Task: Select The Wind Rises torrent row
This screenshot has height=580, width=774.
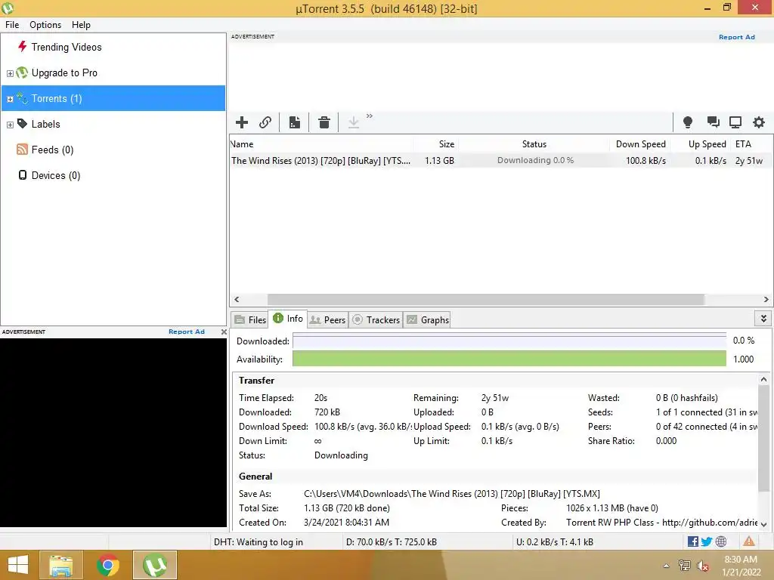Action: (x=500, y=160)
